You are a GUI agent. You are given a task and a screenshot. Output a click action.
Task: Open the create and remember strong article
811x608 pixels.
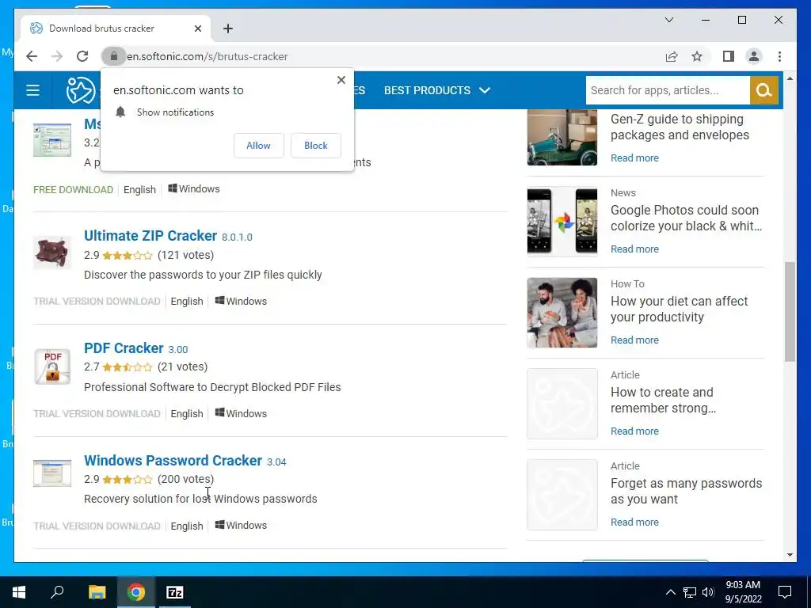[x=663, y=400]
